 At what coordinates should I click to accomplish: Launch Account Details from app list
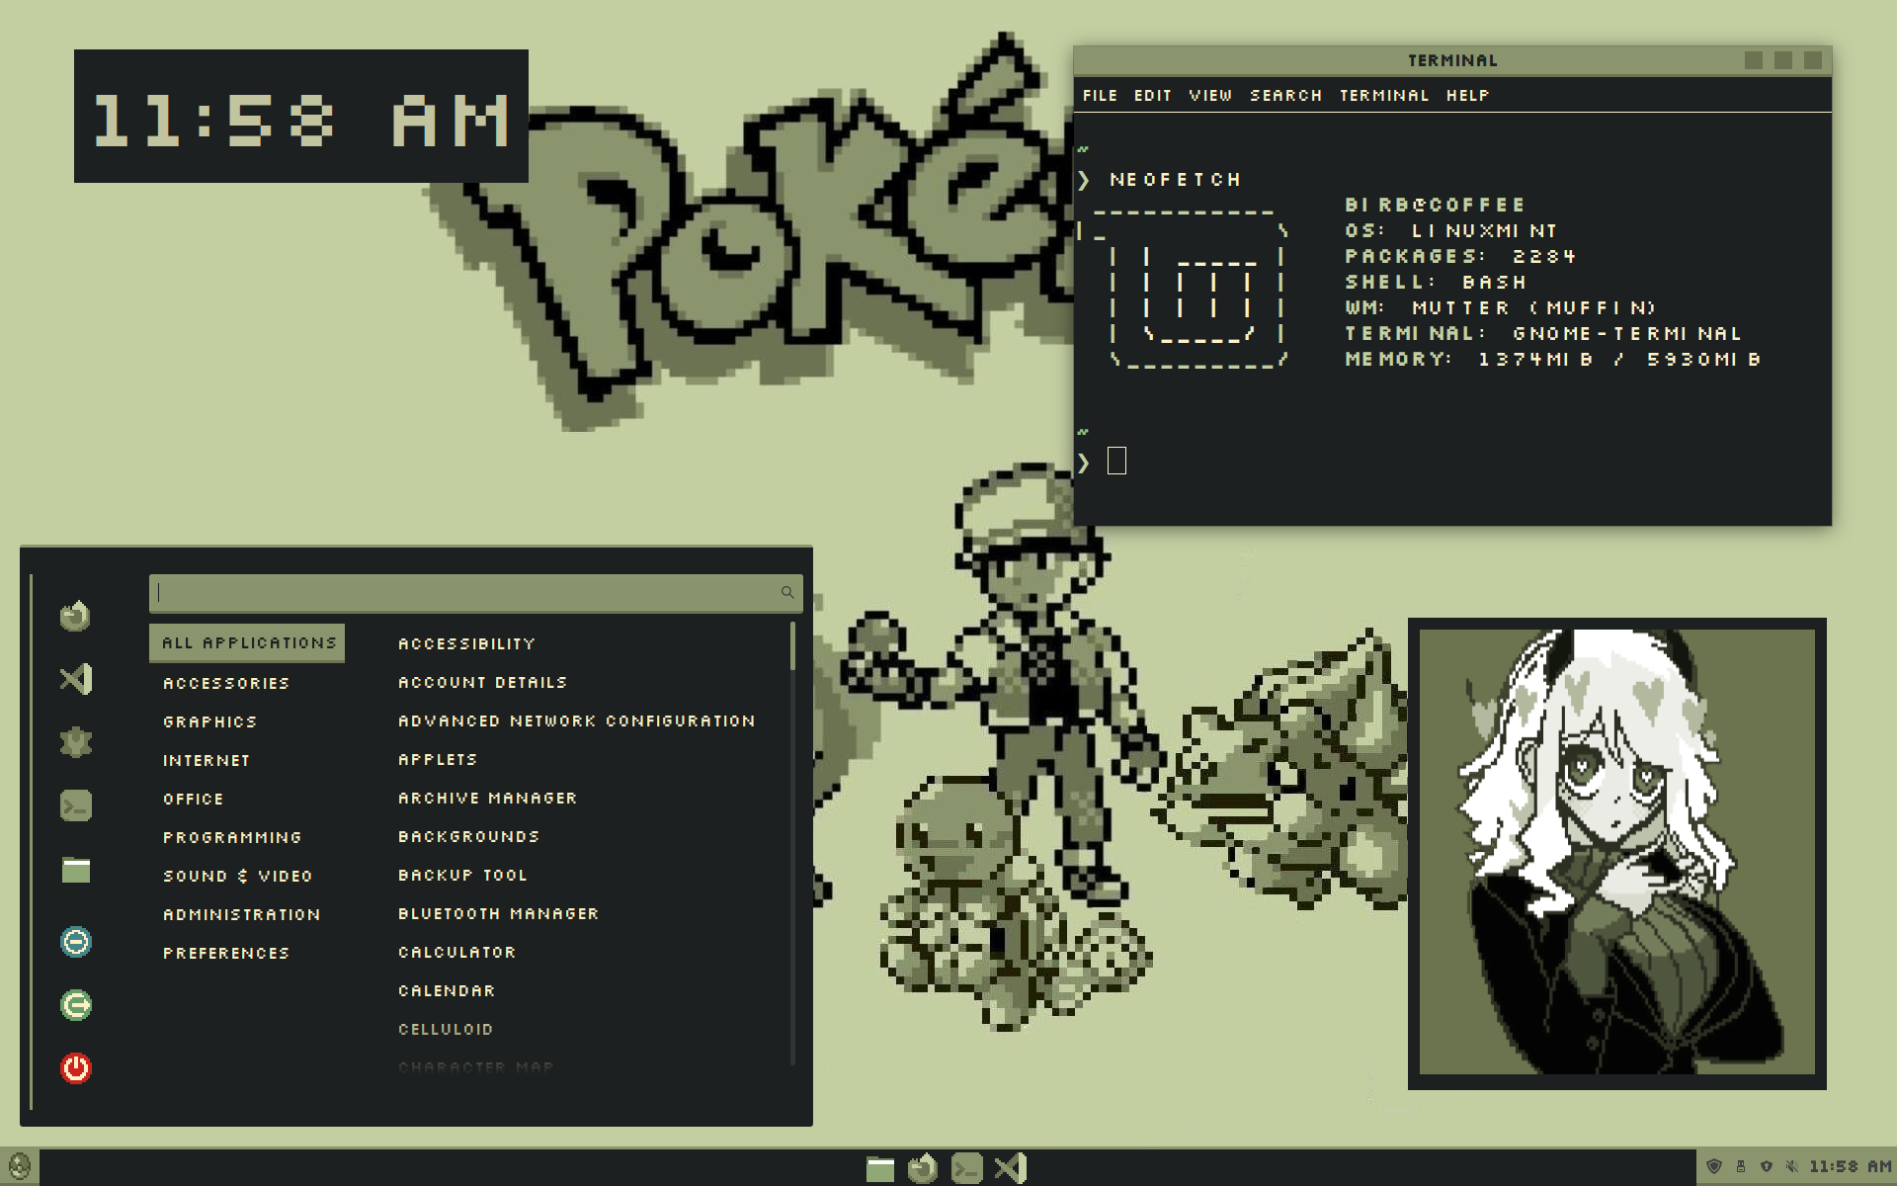(x=482, y=682)
